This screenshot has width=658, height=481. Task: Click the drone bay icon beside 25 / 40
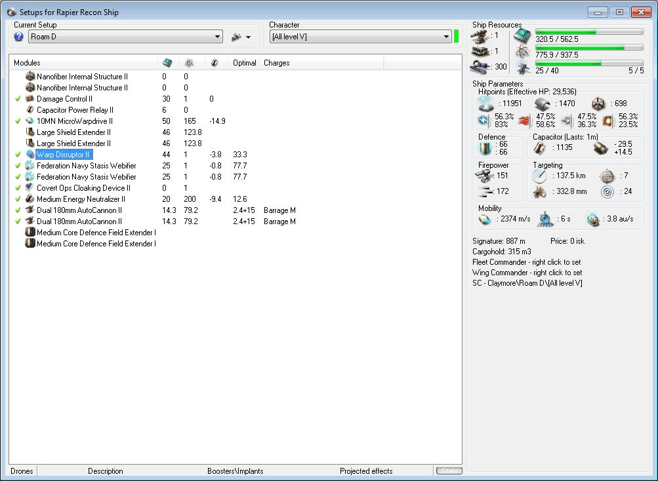pyautogui.click(x=522, y=67)
